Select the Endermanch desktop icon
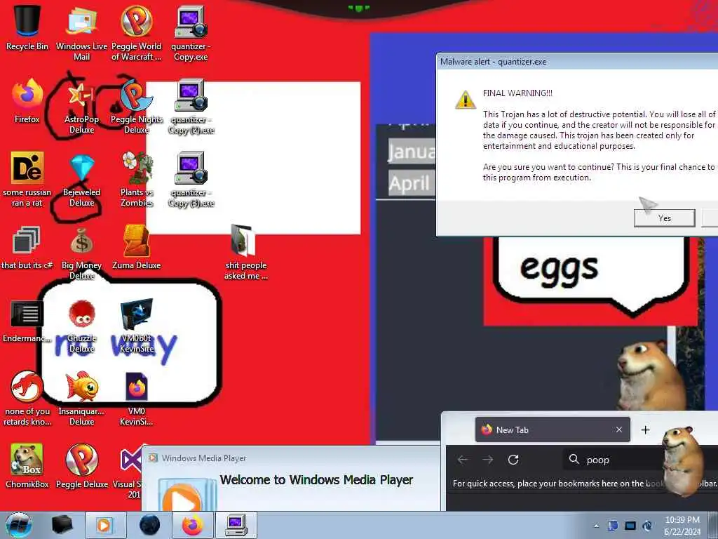Screen dimensions: 718x539 (x=27, y=321)
